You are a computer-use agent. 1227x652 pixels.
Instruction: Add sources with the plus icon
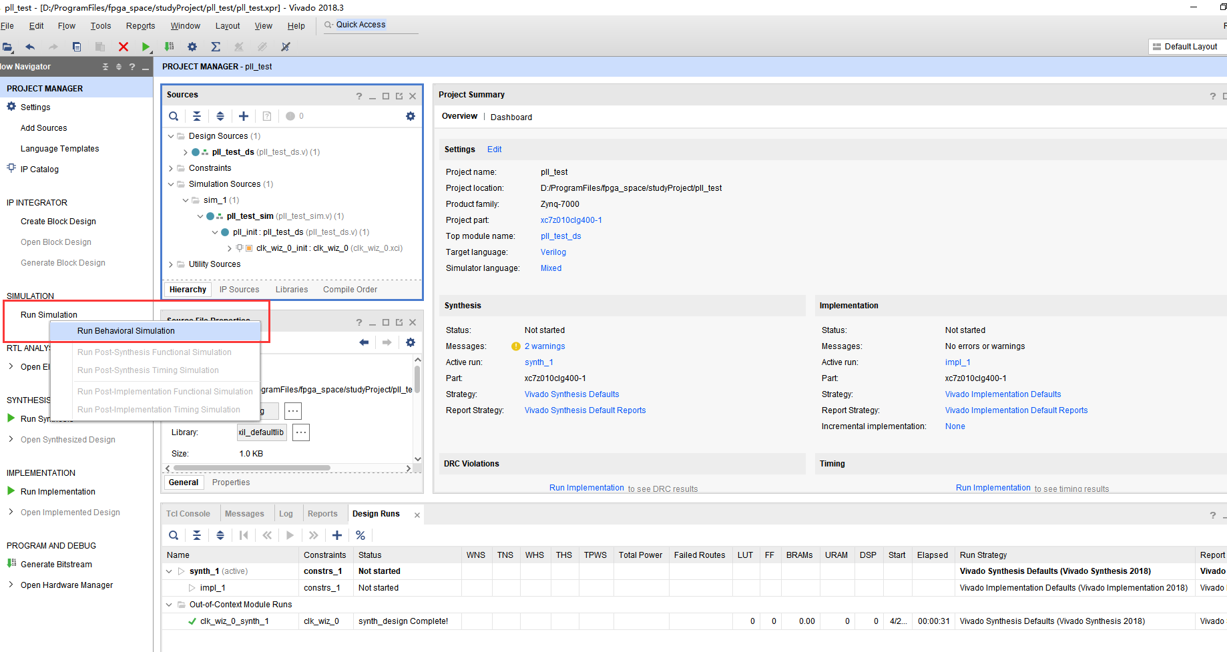pyautogui.click(x=244, y=116)
